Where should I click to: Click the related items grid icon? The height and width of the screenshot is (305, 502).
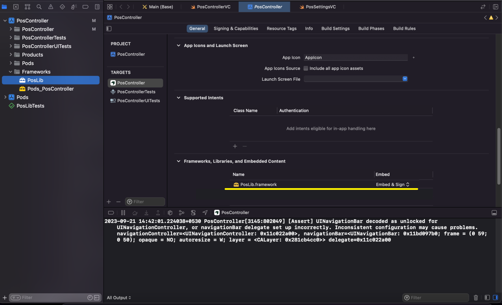point(110,7)
